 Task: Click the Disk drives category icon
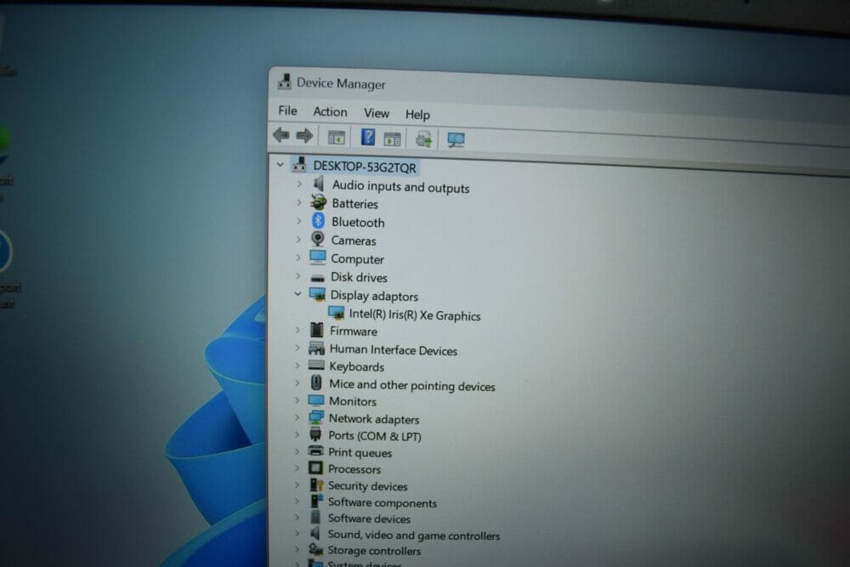318,277
